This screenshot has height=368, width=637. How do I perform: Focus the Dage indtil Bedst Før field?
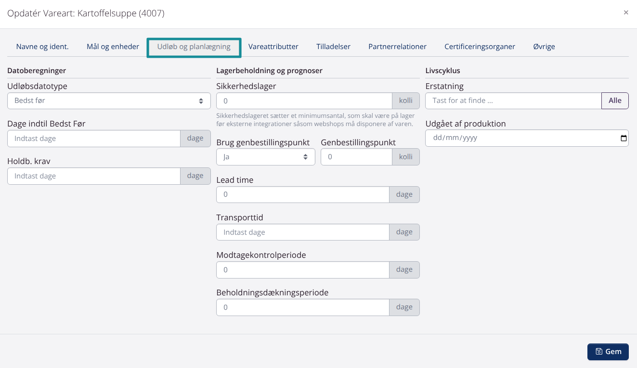tap(94, 139)
